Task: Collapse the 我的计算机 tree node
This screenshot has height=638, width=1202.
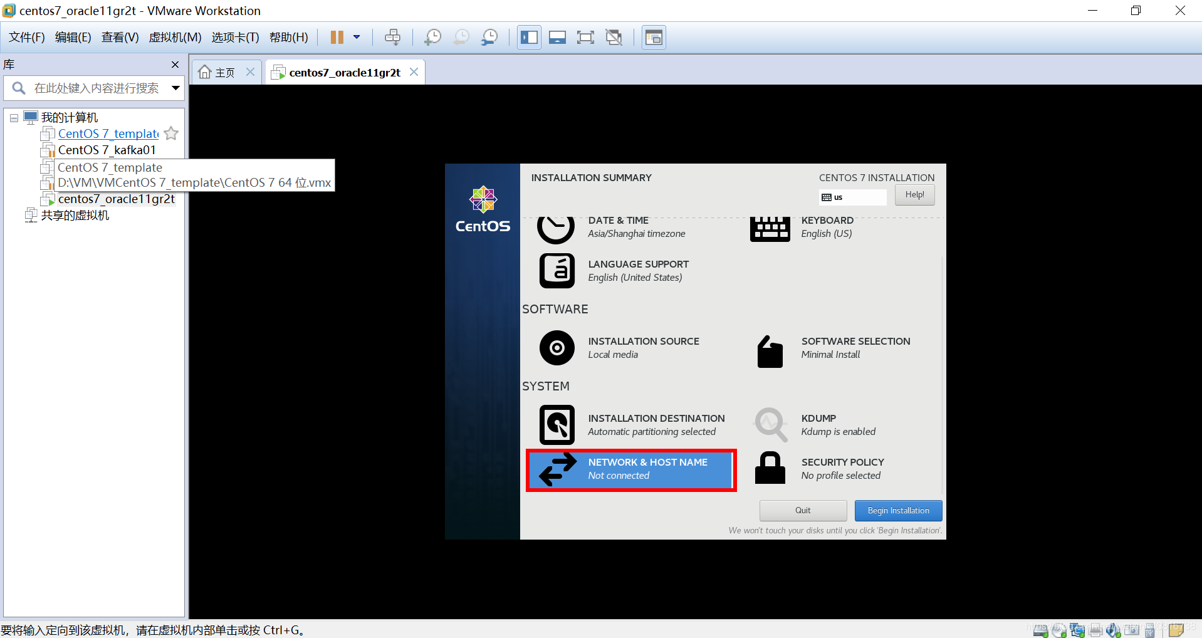Action: tap(14, 118)
